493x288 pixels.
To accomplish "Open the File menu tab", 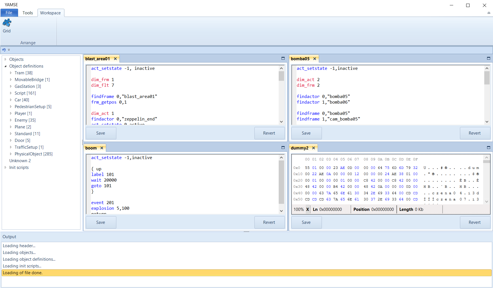I will coord(9,13).
